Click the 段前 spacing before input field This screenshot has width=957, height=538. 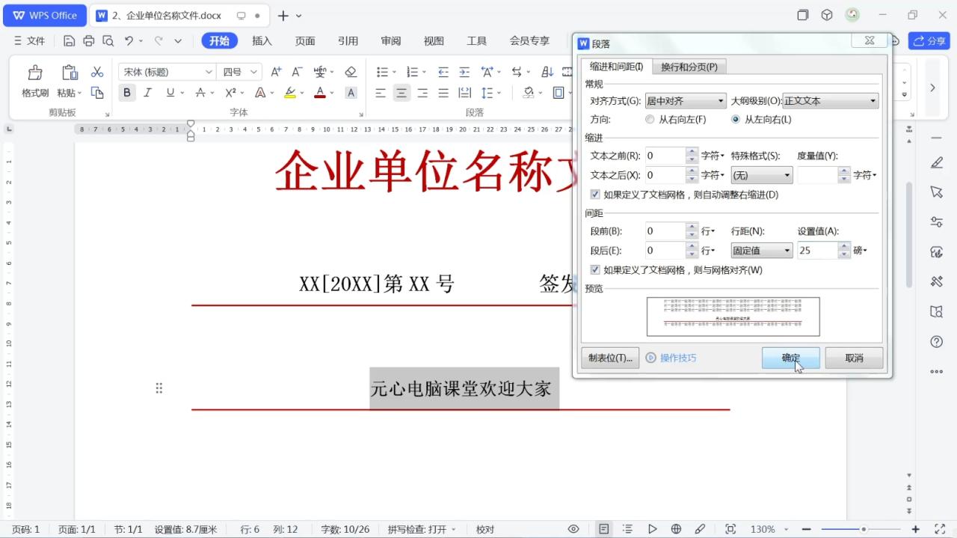click(665, 231)
